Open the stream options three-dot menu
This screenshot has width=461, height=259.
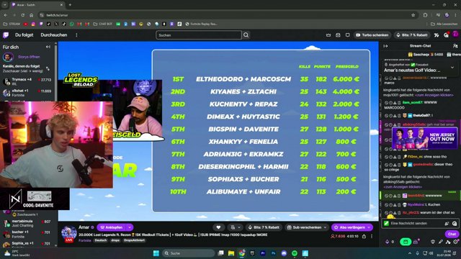[372, 236]
